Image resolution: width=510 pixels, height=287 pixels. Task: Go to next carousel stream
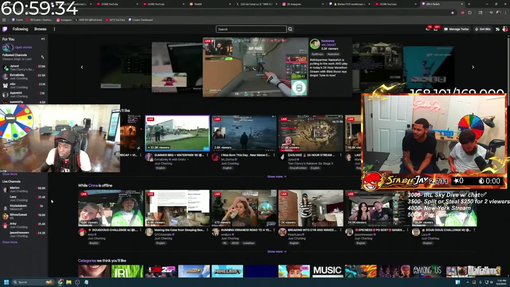pos(473,67)
